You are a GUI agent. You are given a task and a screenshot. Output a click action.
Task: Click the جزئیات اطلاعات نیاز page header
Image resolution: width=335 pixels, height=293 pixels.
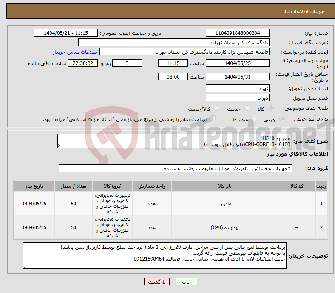(304, 11)
